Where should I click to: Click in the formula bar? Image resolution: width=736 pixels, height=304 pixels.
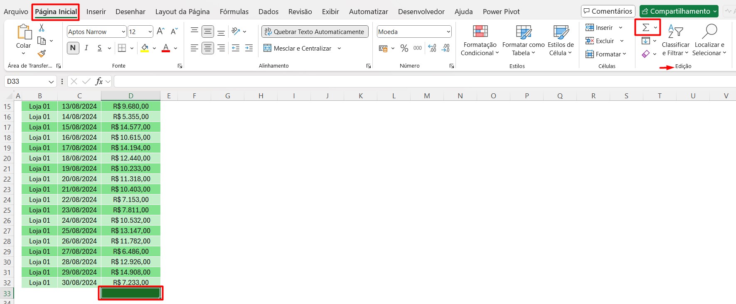point(425,81)
